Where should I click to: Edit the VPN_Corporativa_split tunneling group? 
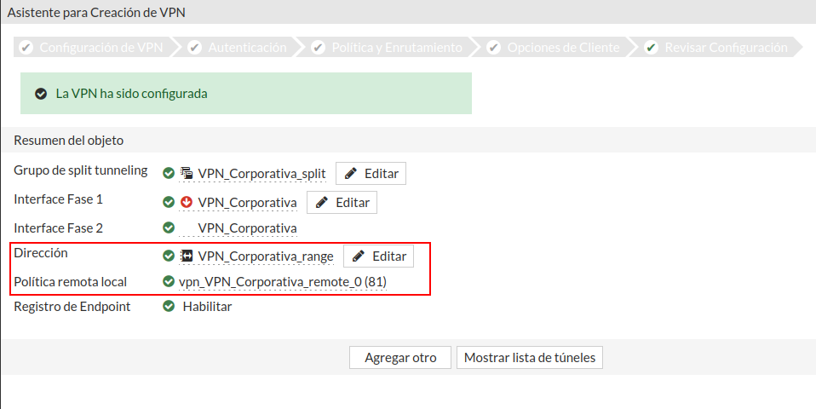(x=371, y=174)
